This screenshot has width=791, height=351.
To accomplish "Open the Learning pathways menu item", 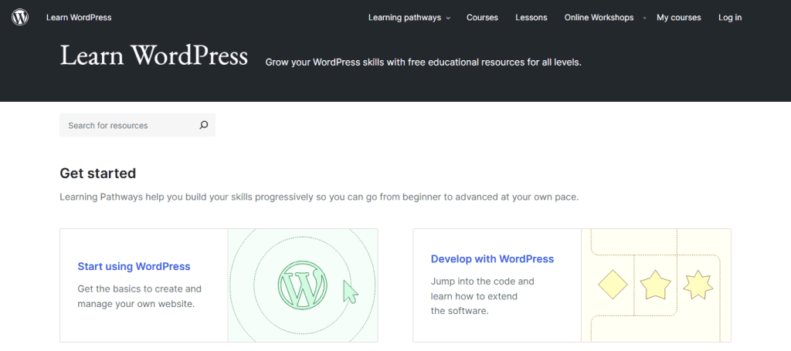I will pyautogui.click(x=405, y=18).
